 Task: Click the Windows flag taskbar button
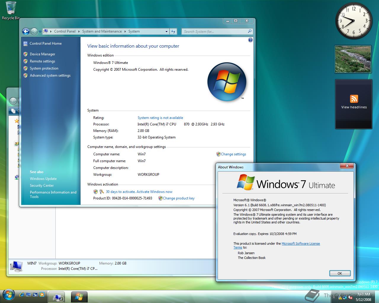[x=79, y=297]
